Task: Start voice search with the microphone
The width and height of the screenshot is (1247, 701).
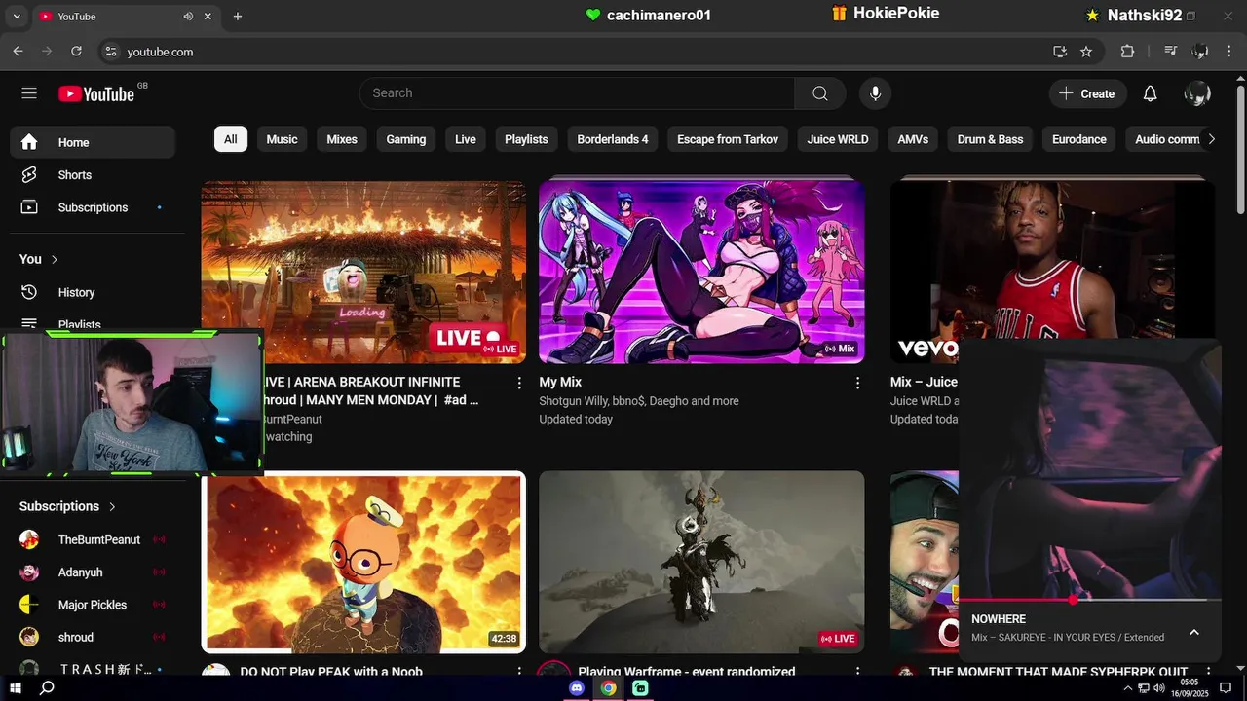Action: click(x=875, y=93)
